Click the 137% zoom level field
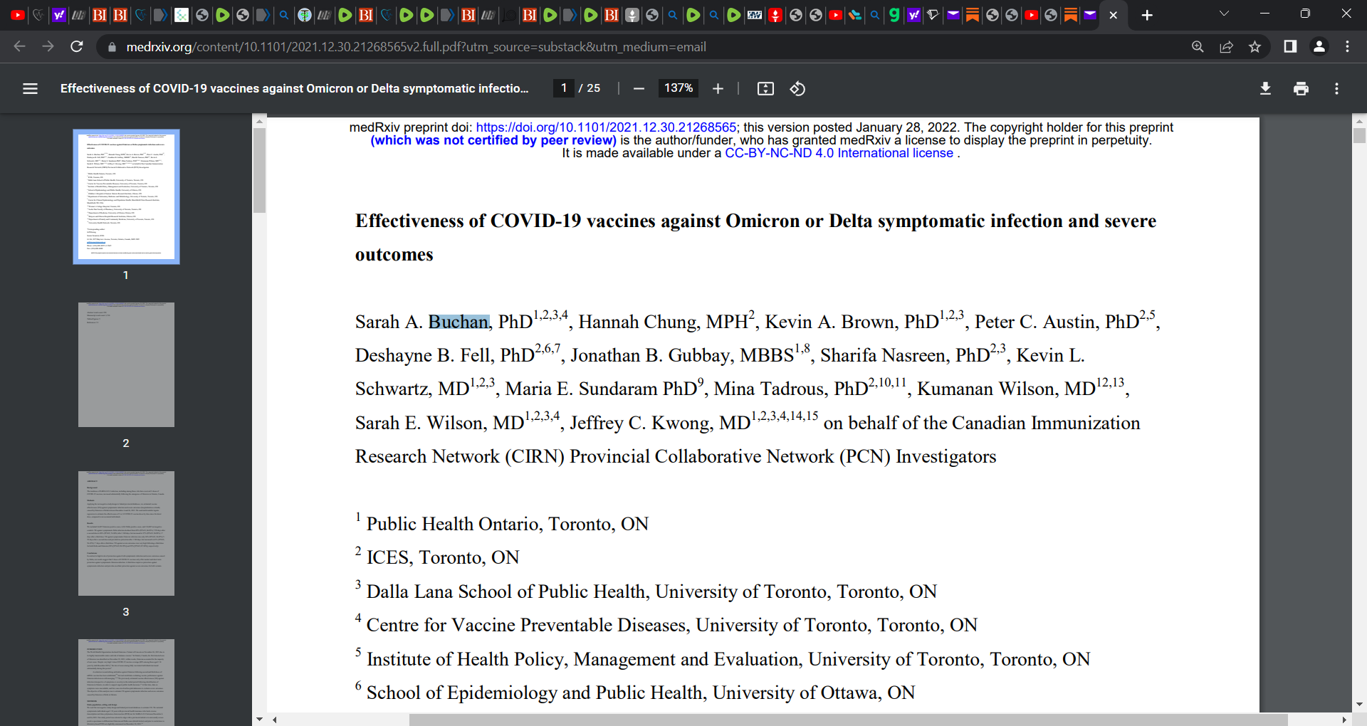1367x726 pixels. (x=679, y=88)
